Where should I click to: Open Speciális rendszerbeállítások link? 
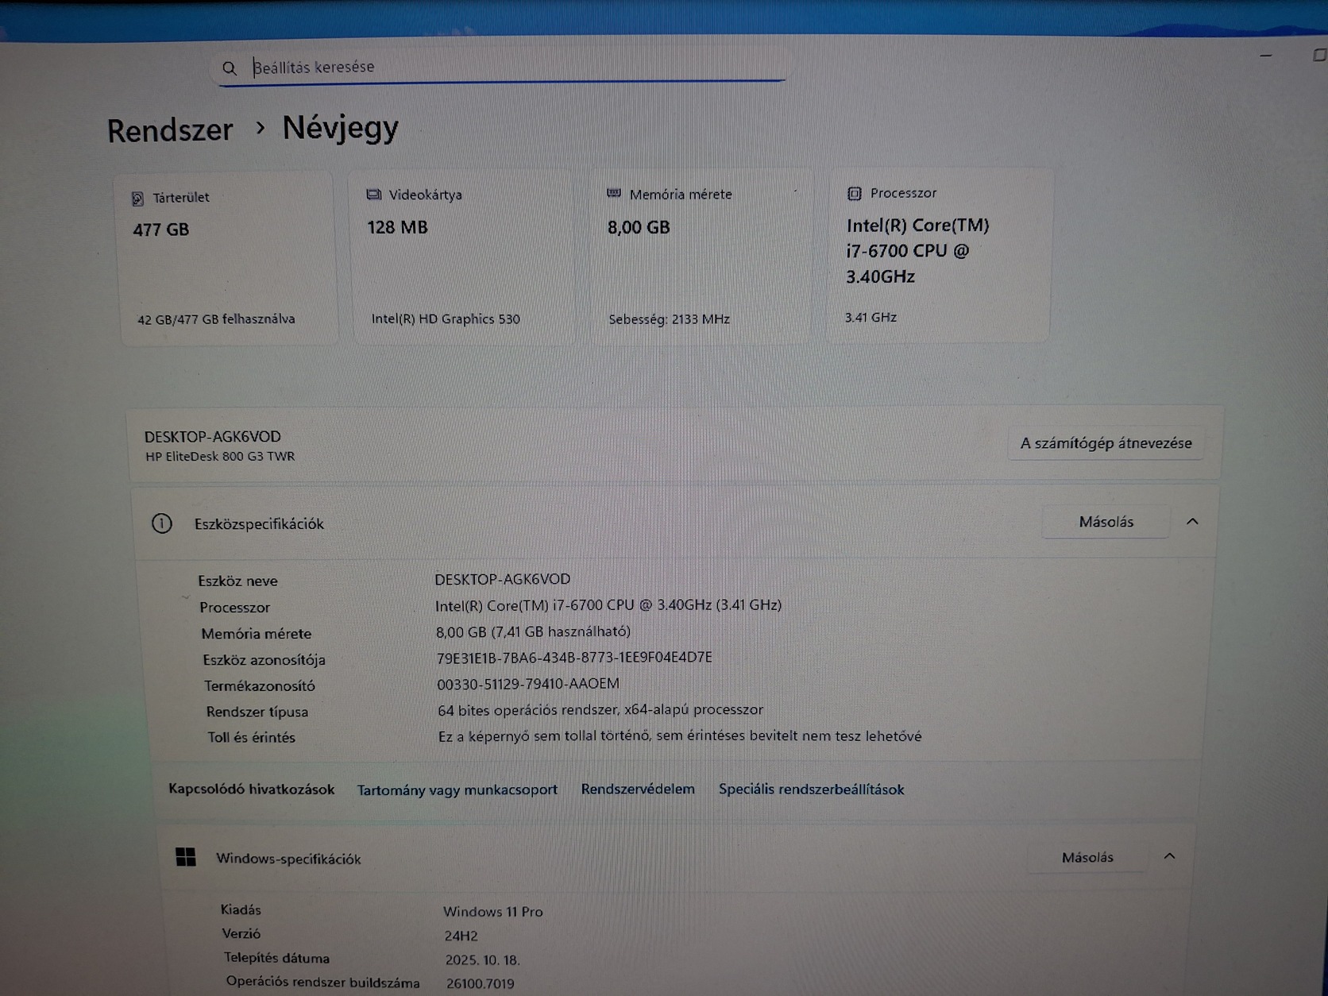tap(812, 789)
